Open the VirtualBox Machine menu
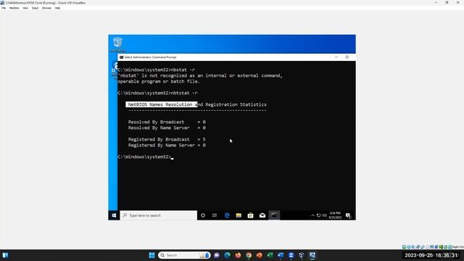Image resolution: width=464 pixels, height=261 pixels. click(x=14, y=8)
